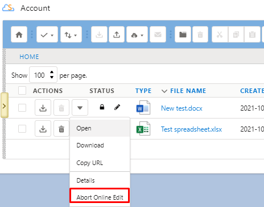Click the upload toolbar icon
The image size is (264, 207).
(x=117, y=35)
